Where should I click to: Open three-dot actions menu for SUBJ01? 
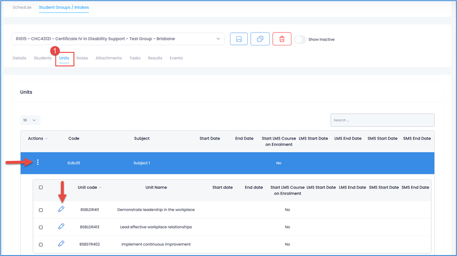pos(38,163)
